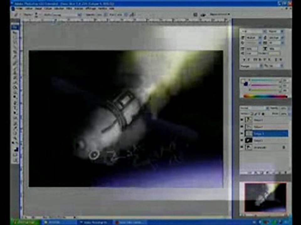
Task: Hide the second layer from the top
Action: [242, 127]
